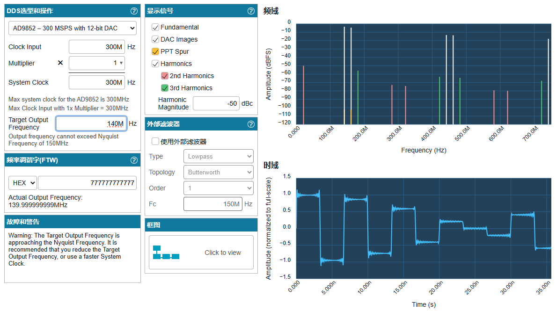Viewport: 556px width, 311px height.
Task: Click the block diagram icon in 框图
Action: [x=166, y=253]
